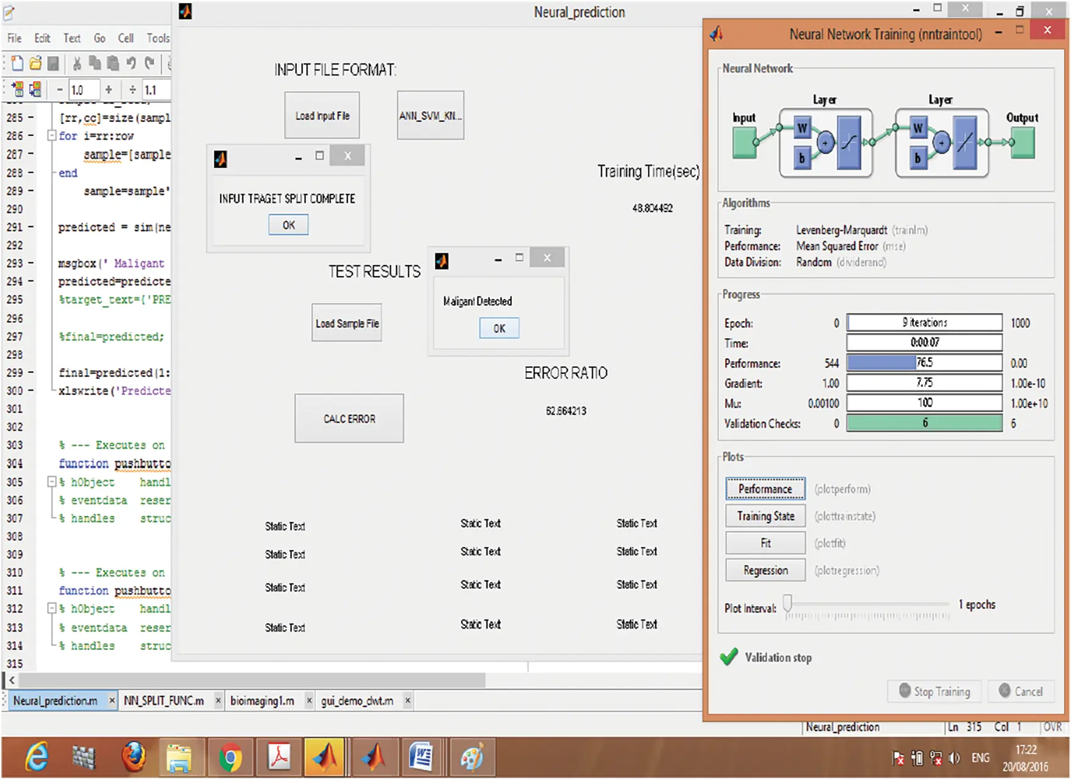Click the New file icon in editor toolbar
The width and height of the screenshot is (1072, 780).
pyautogui.click(x=17, y=63)
